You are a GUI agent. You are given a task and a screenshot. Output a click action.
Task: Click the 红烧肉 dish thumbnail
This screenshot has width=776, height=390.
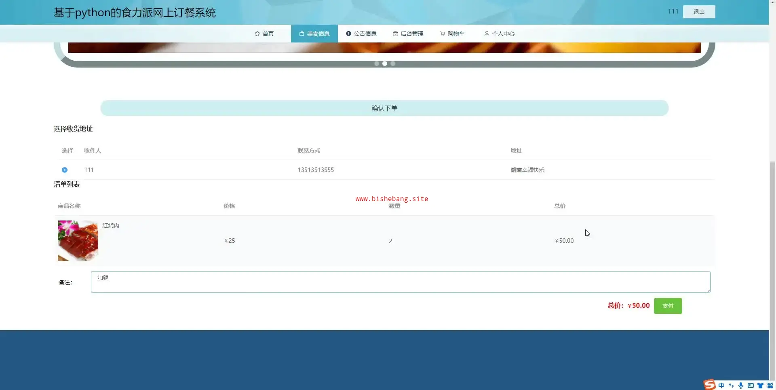[78, 241]
